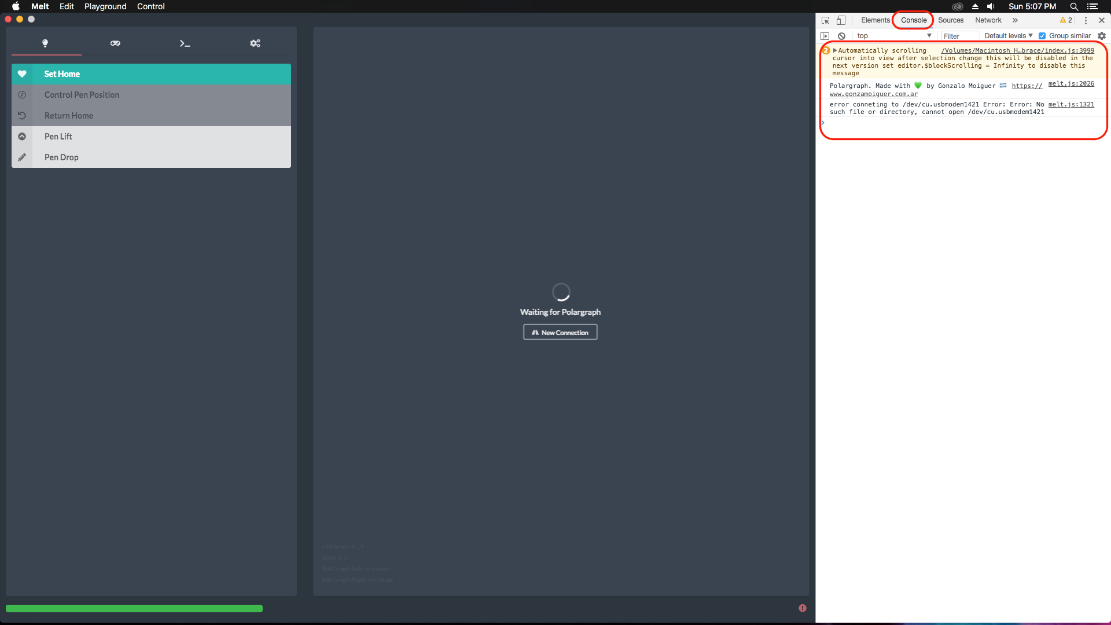
Task: Open the Melt settings gears tab
Action: coord(255,43)
